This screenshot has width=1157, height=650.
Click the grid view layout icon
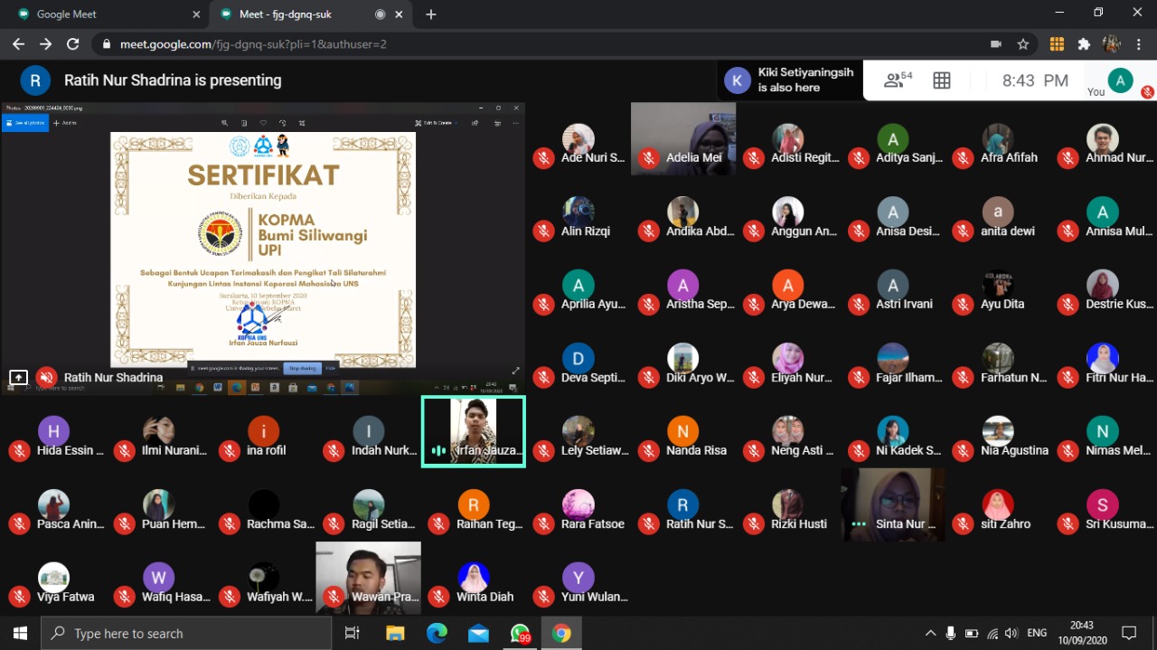(x=942, y=80)
